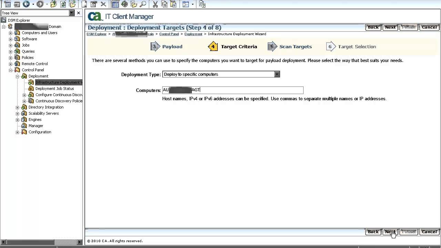Click the bottom Next button
This screenshot has height=248, width=441.
click(x=390, y=232)
